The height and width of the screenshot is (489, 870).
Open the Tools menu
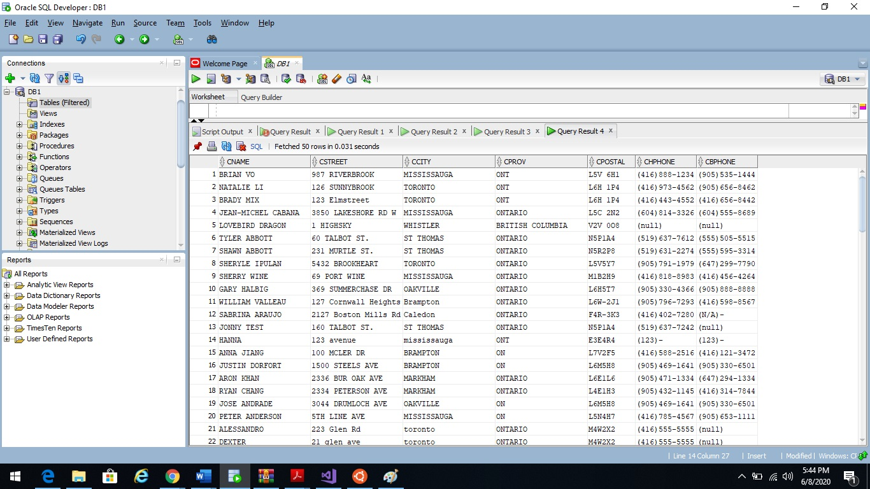pyautogui.click(x=202, y=23)
